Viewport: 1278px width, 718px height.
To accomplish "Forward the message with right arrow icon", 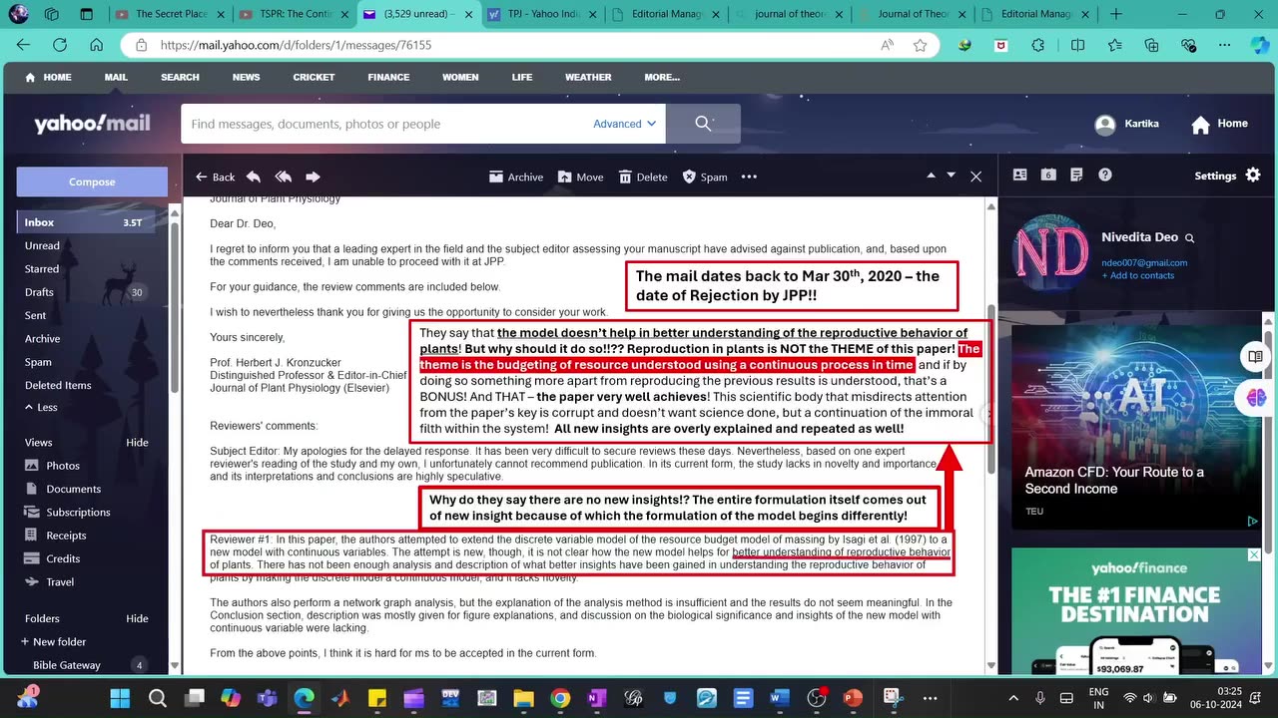I will [x=313, y=177].
